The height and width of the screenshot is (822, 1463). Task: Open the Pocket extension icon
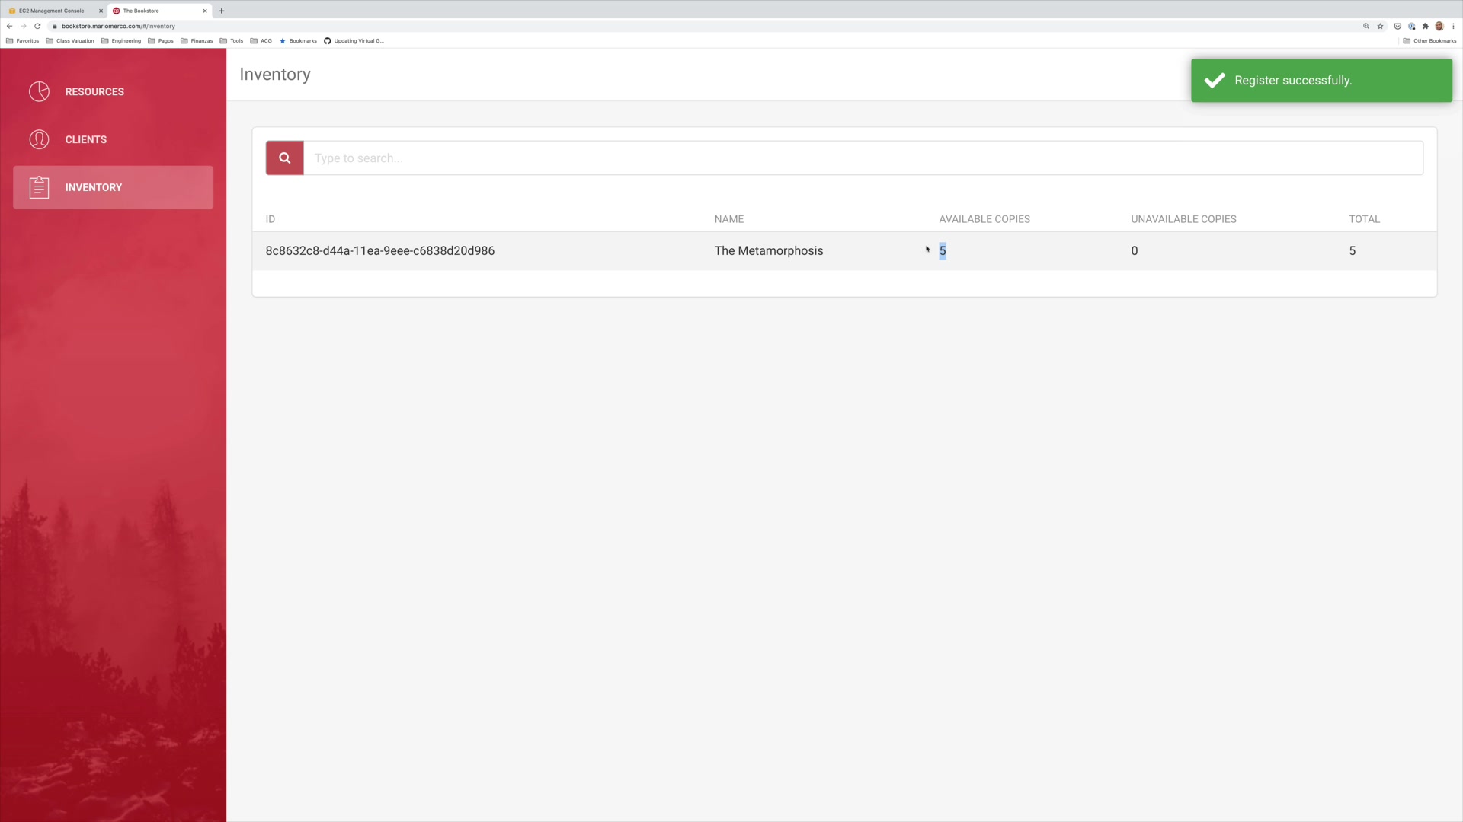point(1397,26)
